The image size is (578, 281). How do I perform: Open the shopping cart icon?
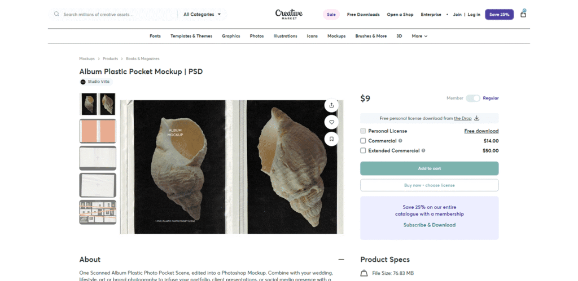pyautogui.click(x=523, y=14)
